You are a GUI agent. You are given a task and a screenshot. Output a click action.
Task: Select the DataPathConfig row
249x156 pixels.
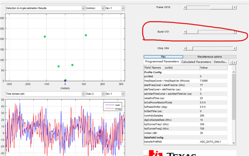pyautogui.click(x=186, y=138)
